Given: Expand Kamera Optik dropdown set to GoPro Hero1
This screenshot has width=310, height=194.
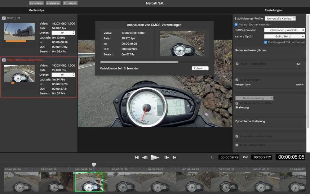Looking at the screenshot, I should click(284, 36).
